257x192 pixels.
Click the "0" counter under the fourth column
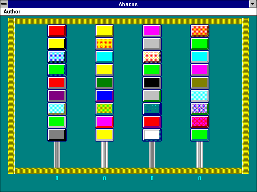200,178
